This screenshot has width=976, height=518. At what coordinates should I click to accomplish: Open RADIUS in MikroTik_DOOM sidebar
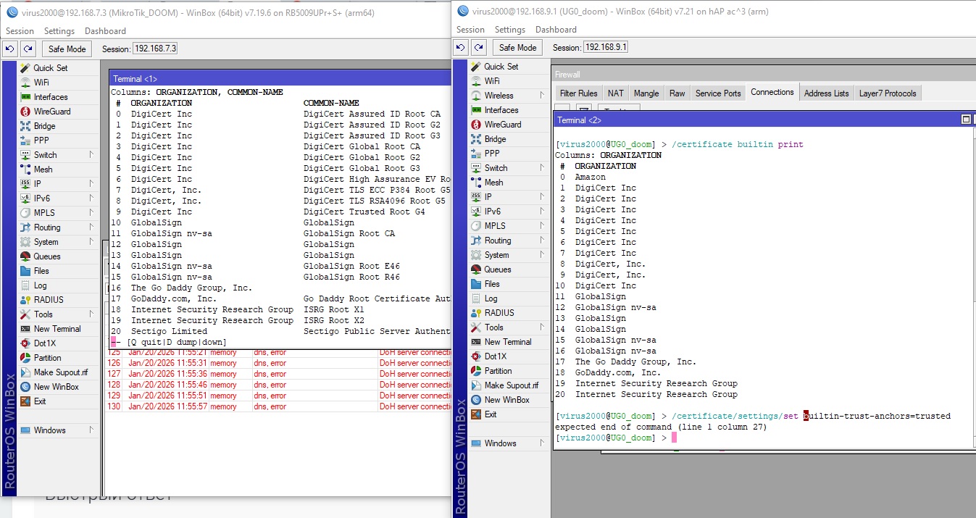point(49,300)
